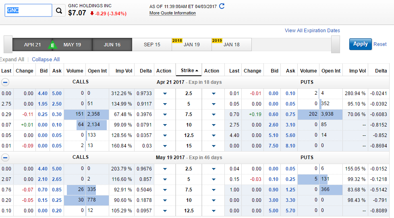Click calls Ask 0.30 for Apr 7.5 strike
394x218 pixels.
[57, 114]
